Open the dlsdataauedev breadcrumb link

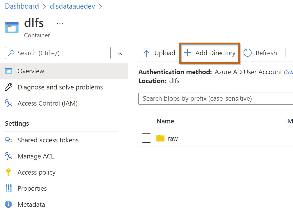point(72,6)
